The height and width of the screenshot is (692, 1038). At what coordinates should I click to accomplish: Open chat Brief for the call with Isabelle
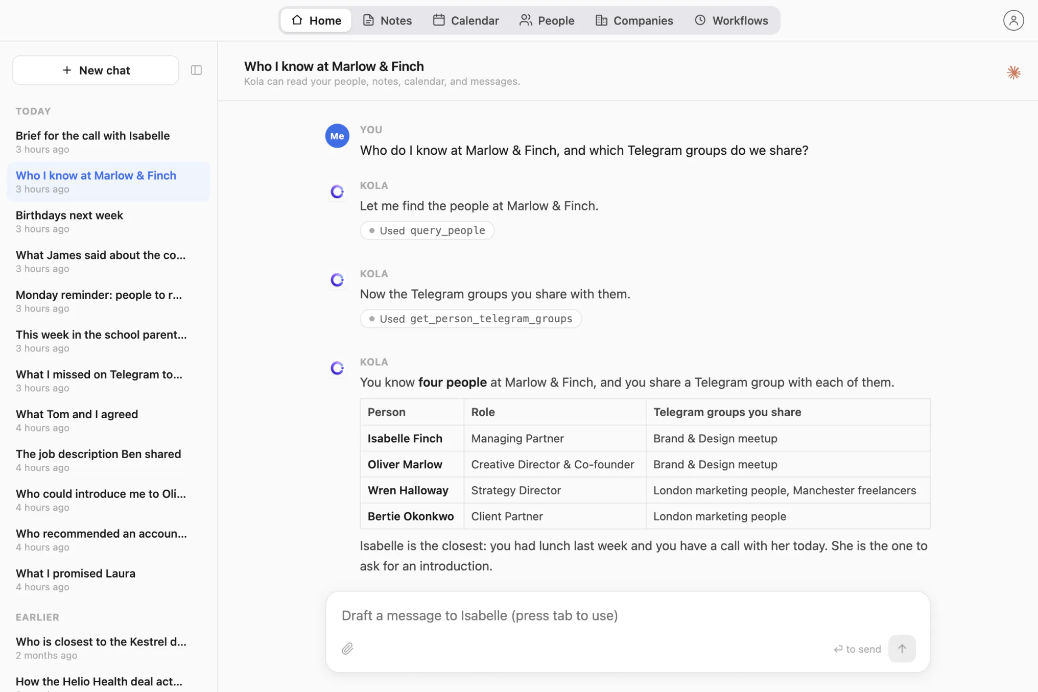(108, 142)
